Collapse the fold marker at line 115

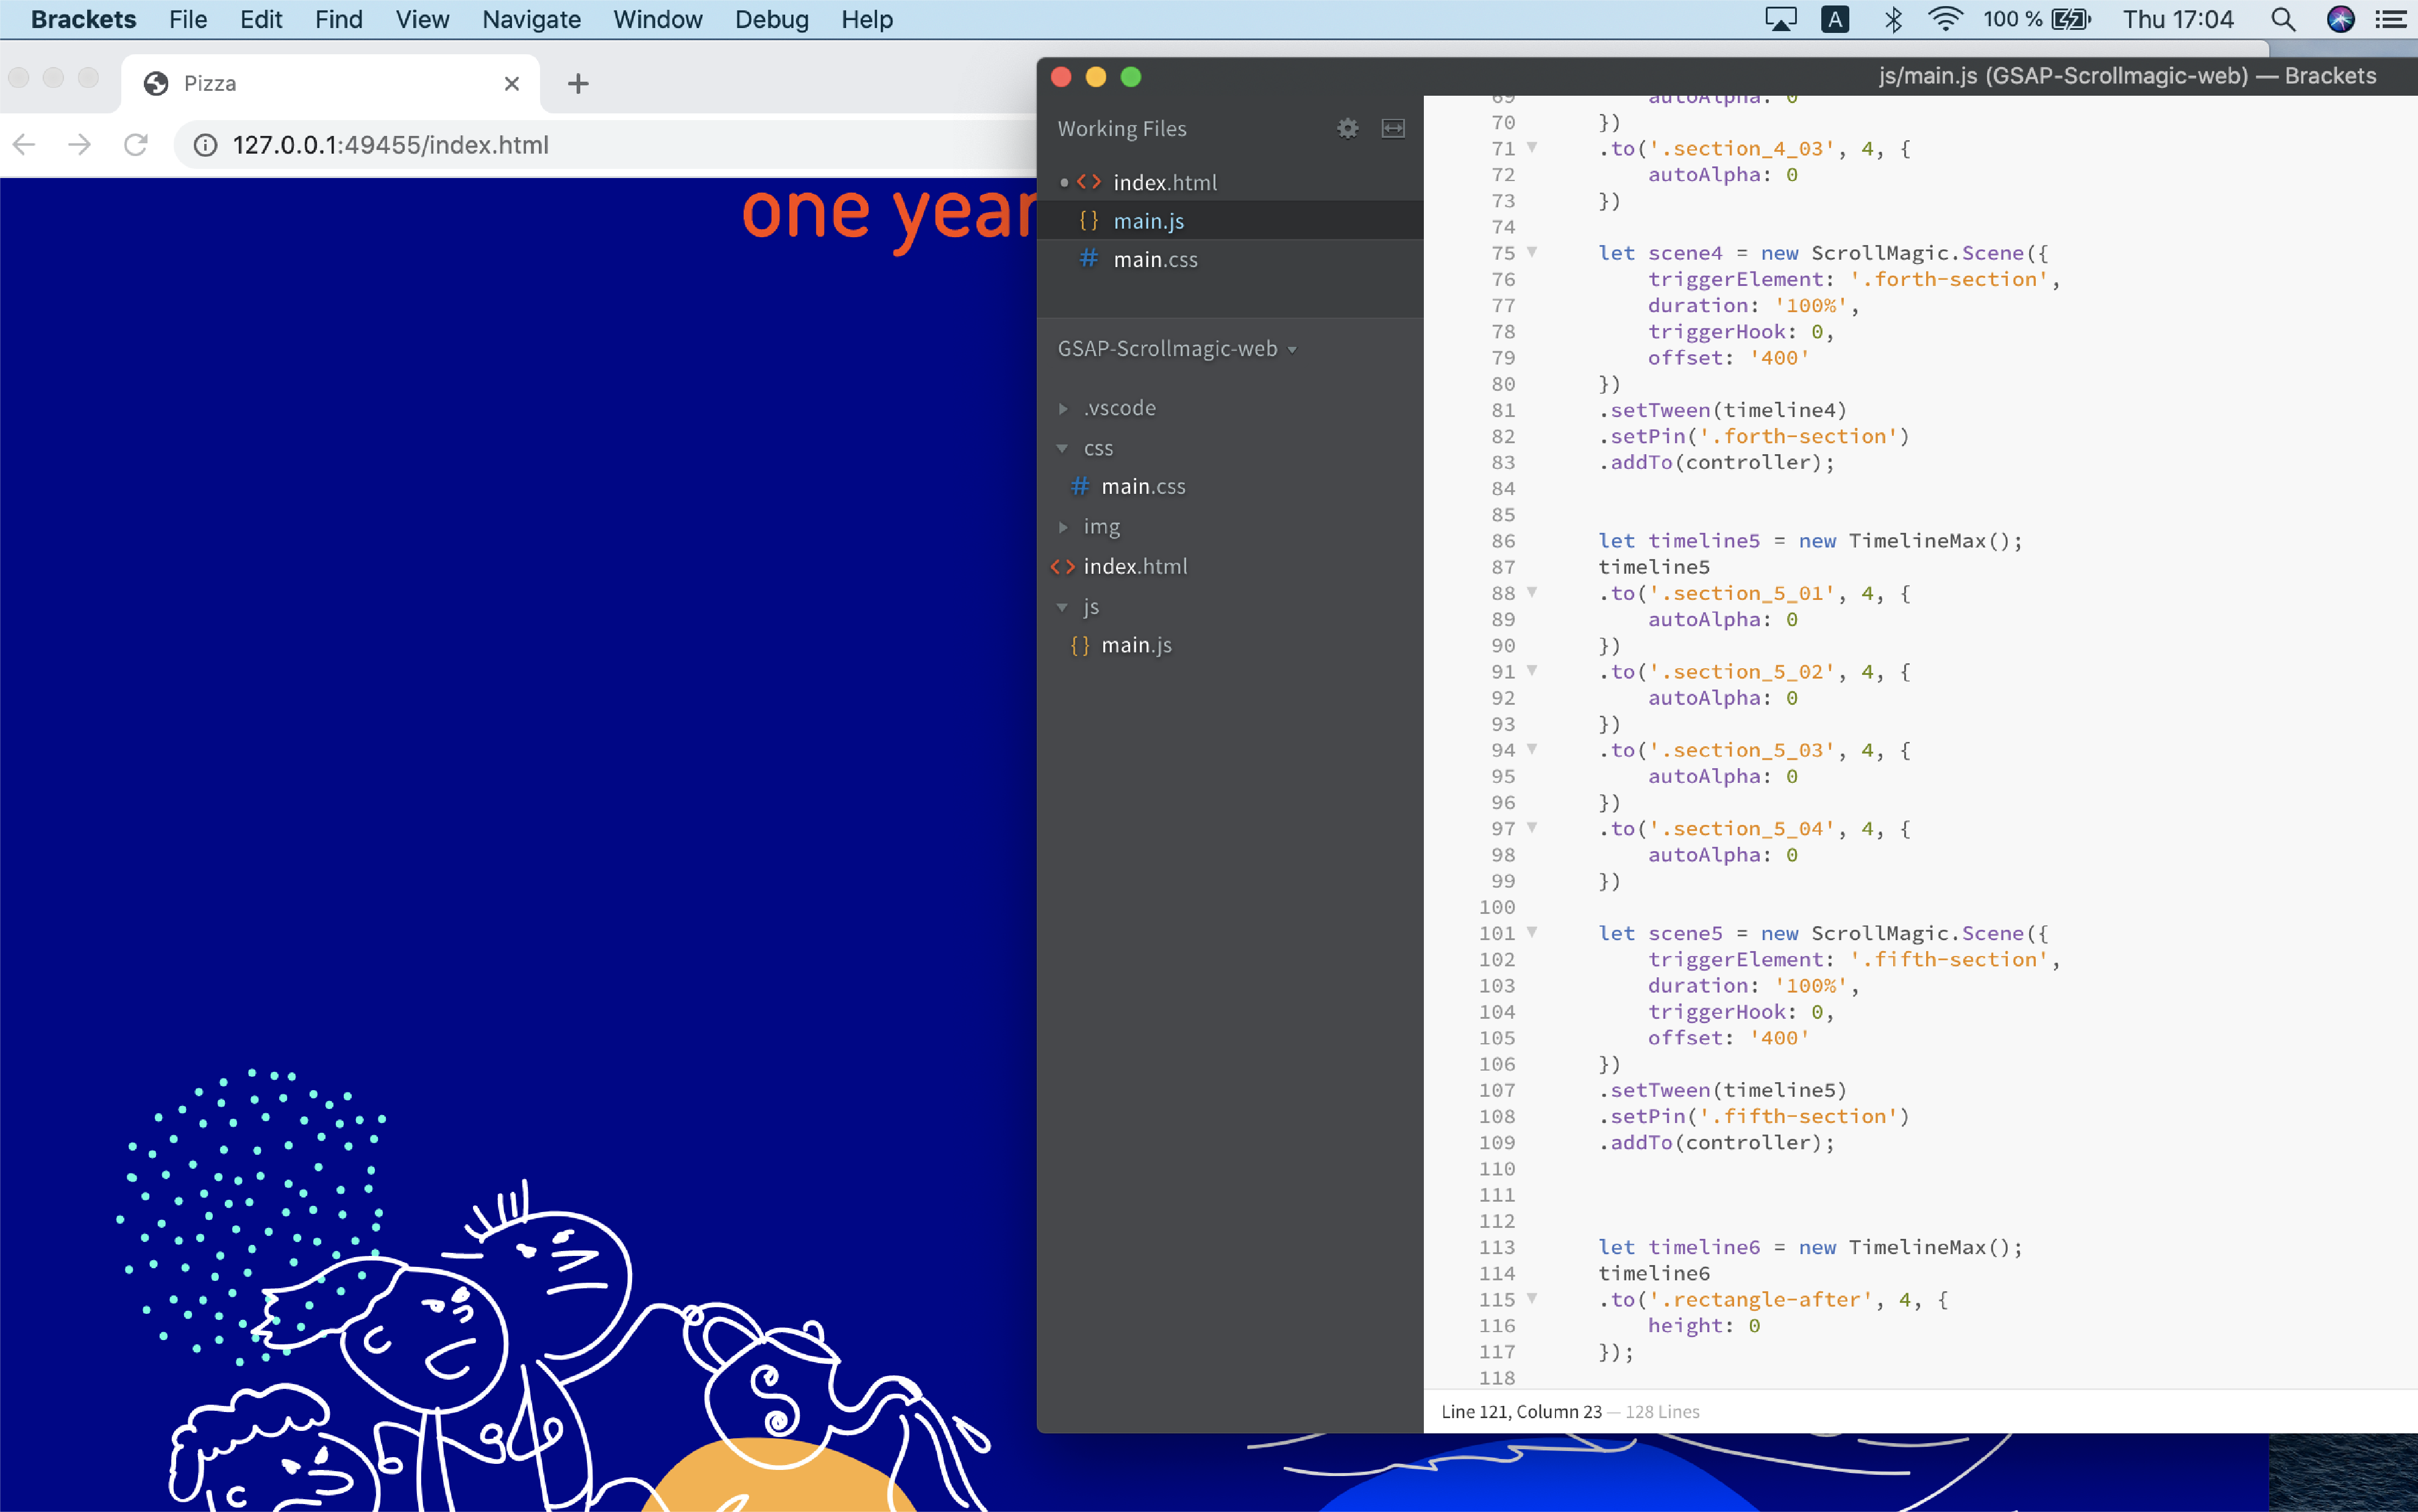coord(1531,1298)
